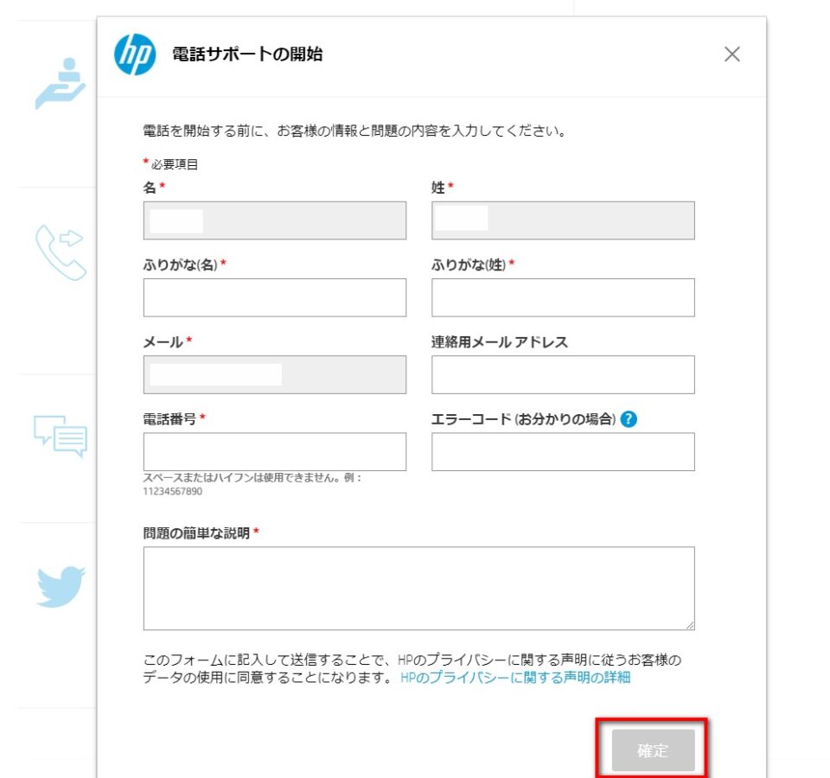
Task: Click the Twitter bird icon in sidebar
Action: point(61,586)
